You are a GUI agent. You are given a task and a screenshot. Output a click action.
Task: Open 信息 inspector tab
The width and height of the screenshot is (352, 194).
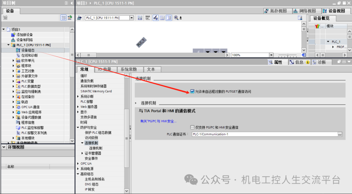pos(299,62)
